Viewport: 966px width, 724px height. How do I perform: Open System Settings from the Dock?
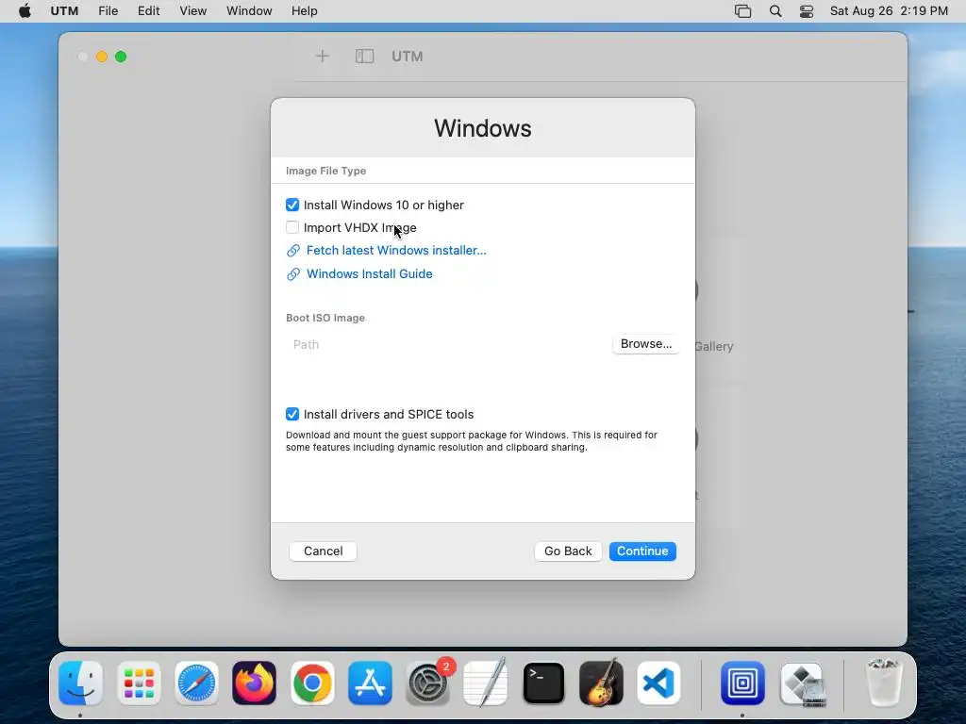427,683
